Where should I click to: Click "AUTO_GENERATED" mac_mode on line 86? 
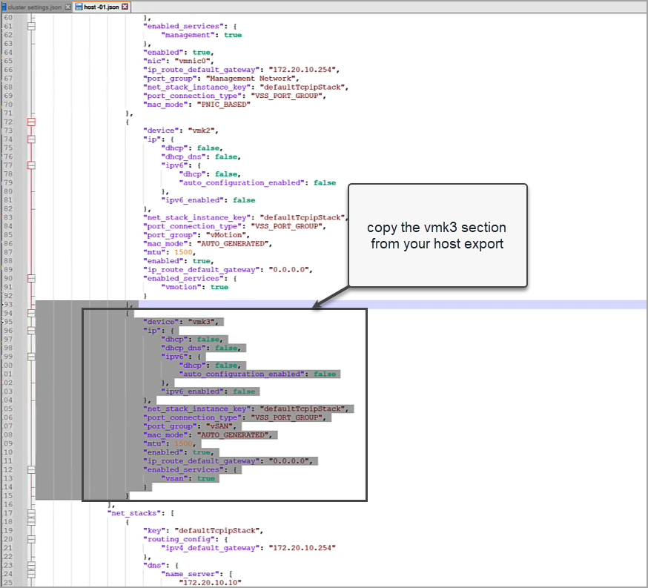(232, 244)
